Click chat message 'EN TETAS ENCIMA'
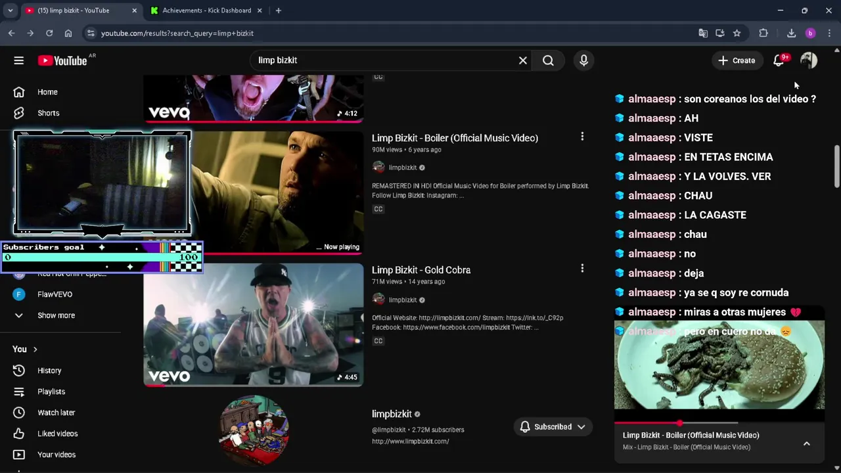841x473 pixels. tap(729, 157)
